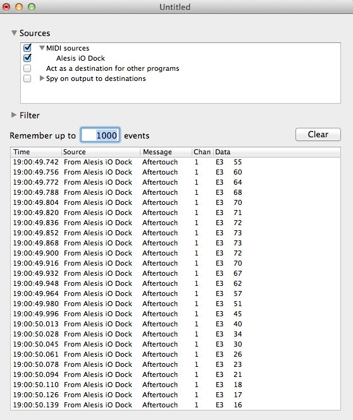This screenshot has height=420, width=353.
Task: Uncheck the Alesis iO Dock checkbox
Action: tap(27, 58)
